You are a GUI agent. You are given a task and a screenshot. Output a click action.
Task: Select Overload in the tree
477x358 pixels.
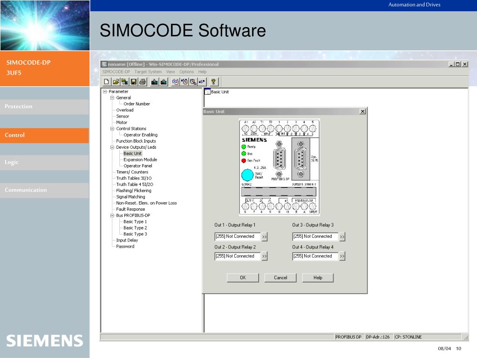[x=125, y=110]
